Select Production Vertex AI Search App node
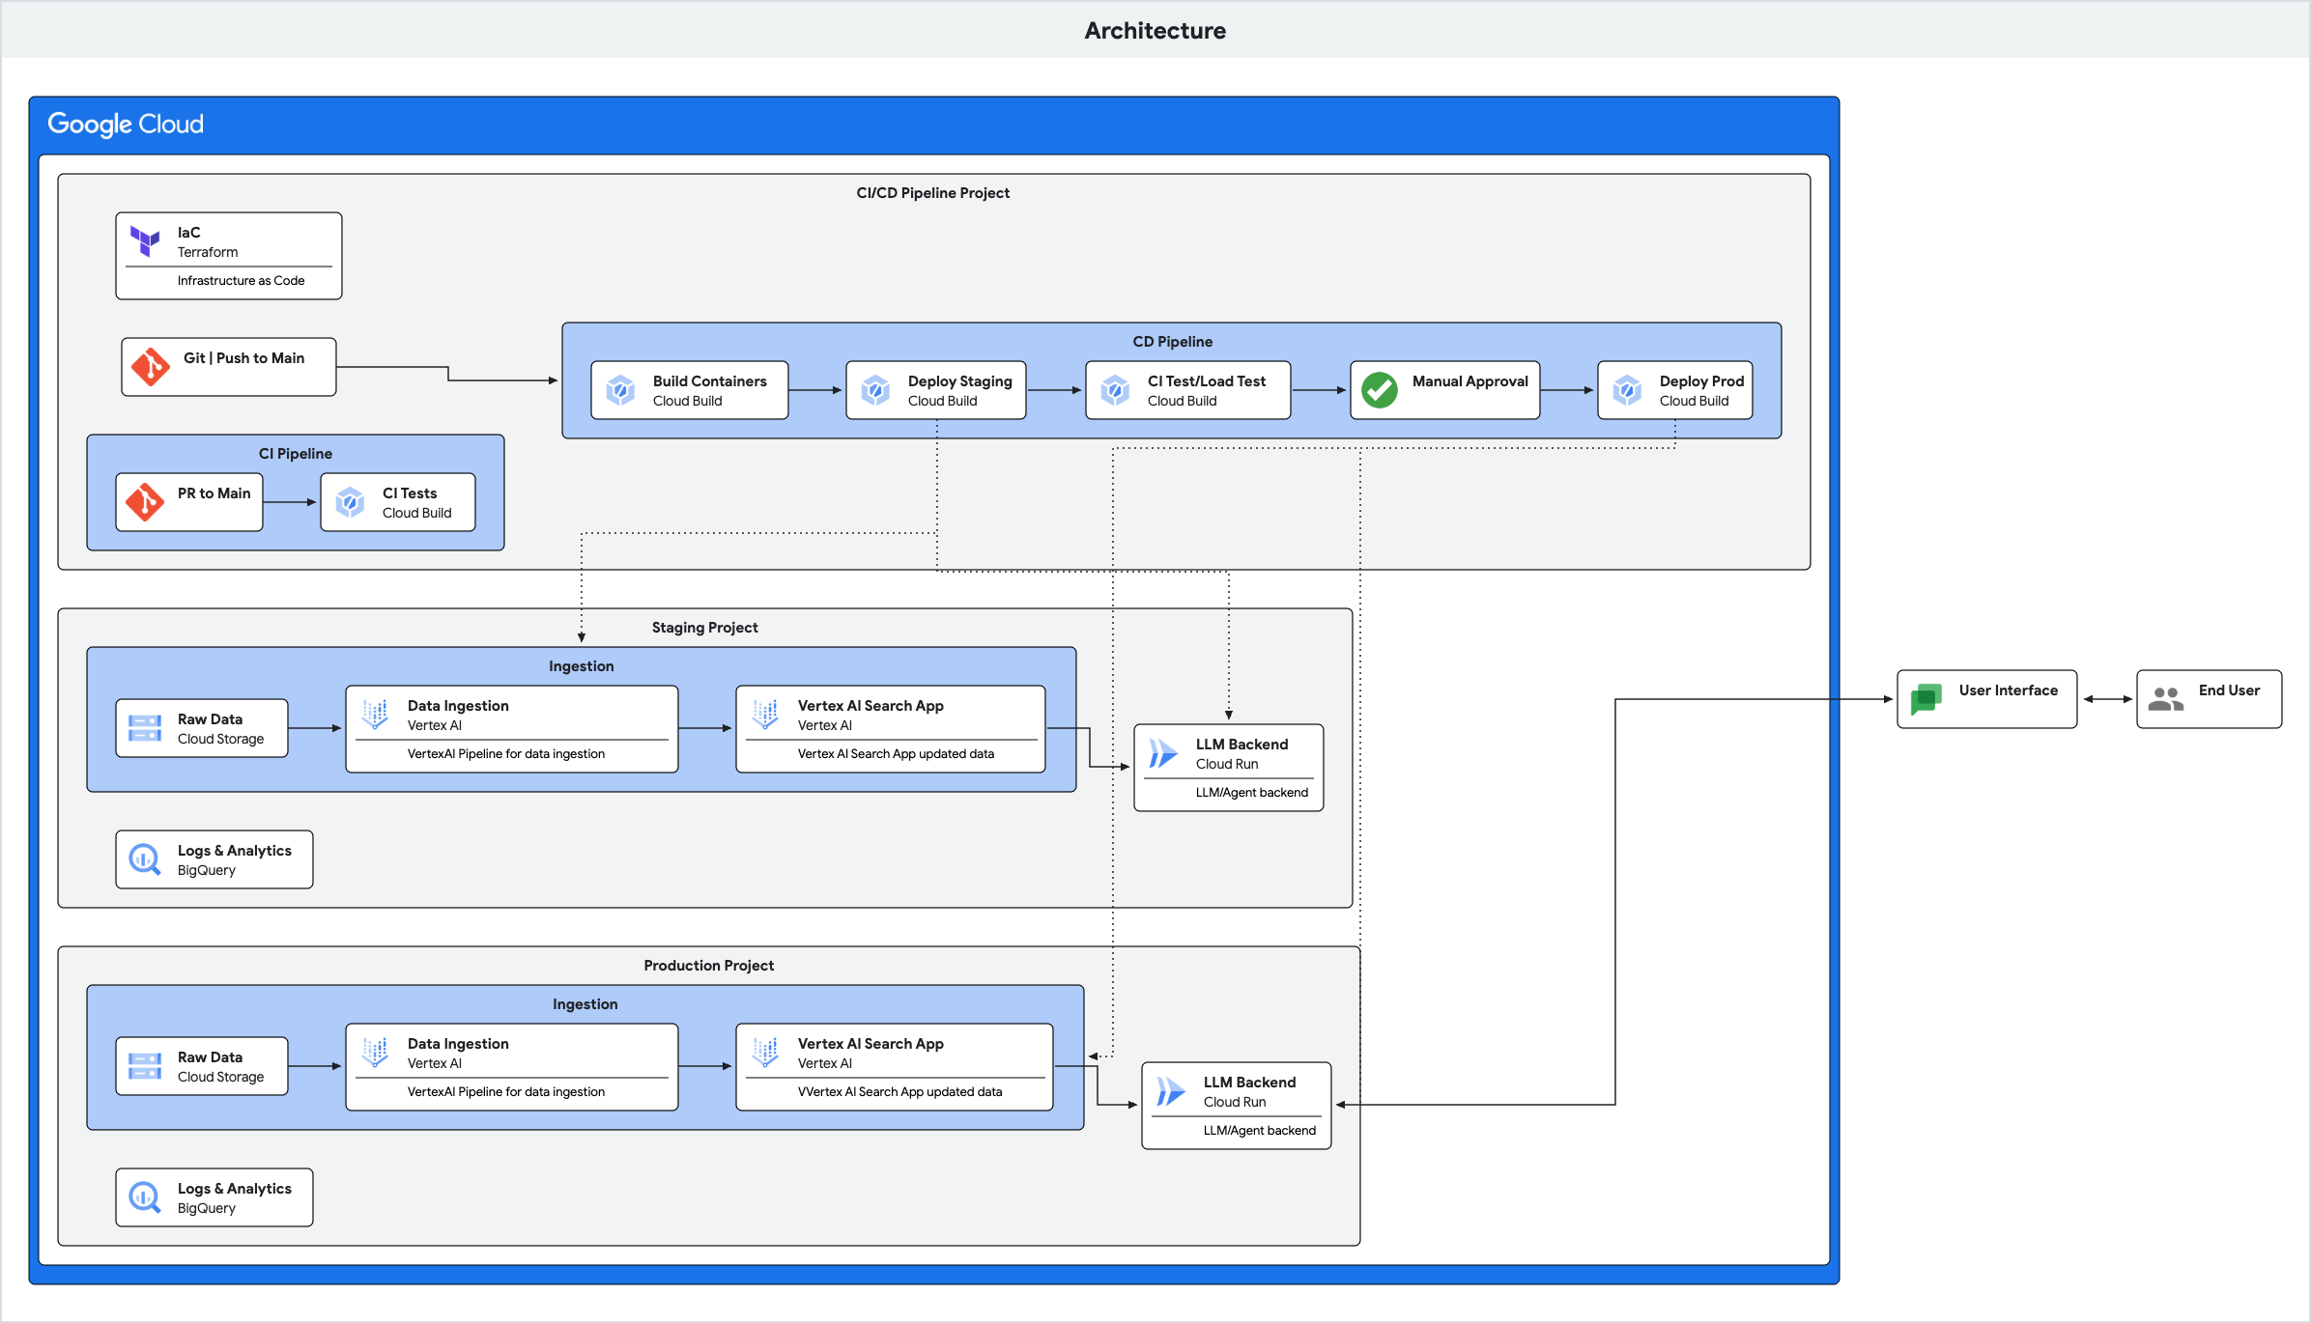Viewport: 2311px width, 1323px height. pyautogui.click(x=894, y=1066)
